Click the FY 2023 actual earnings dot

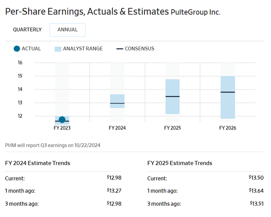[x=62, y=120]
